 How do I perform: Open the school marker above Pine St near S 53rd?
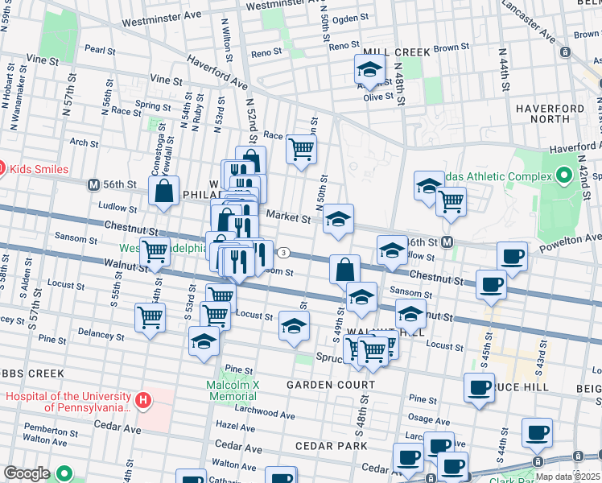click(x=204, y=342)
